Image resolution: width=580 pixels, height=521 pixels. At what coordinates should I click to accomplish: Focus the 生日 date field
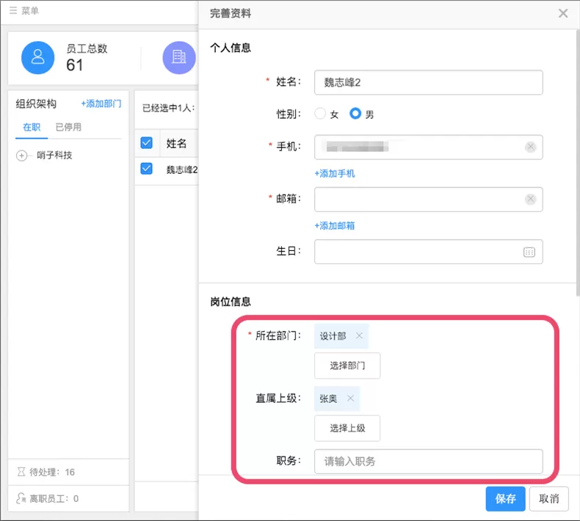pos(428,252)
